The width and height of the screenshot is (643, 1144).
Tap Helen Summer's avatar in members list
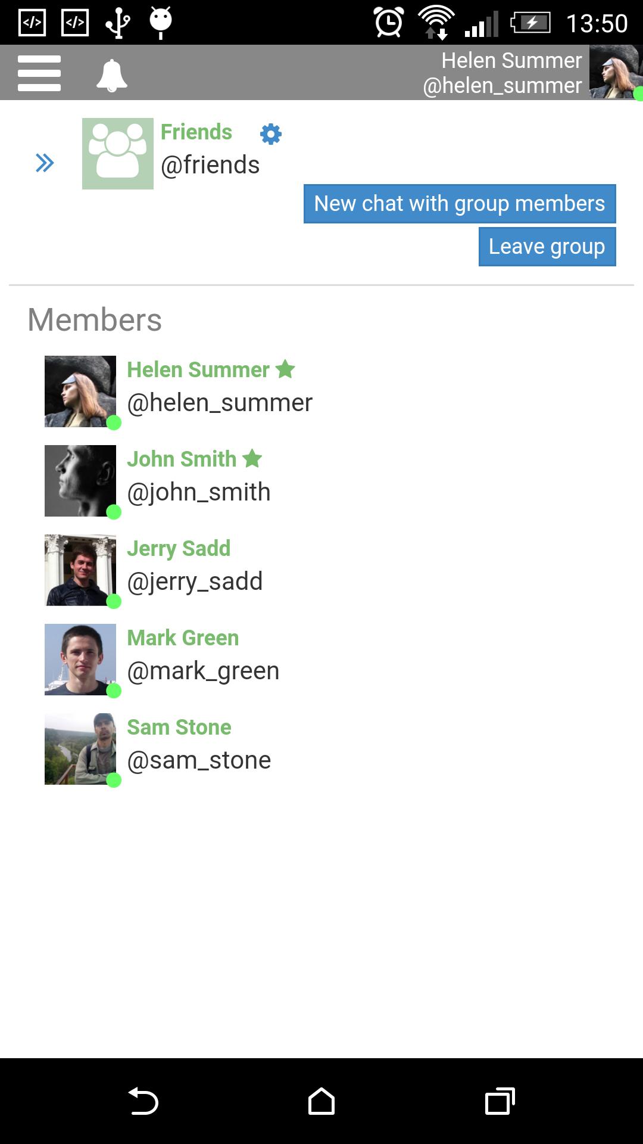click(x=80, y=391)
